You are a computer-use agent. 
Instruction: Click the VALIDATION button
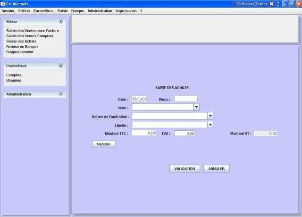pos(185,169)
